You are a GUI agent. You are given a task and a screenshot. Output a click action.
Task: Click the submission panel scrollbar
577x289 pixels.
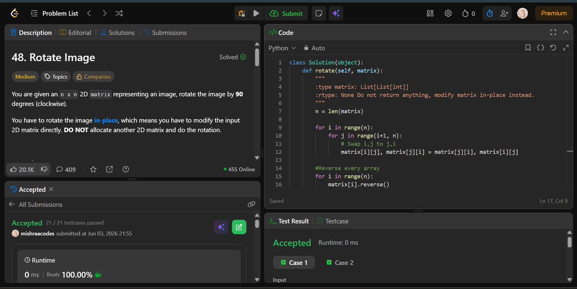tap(257, 224)
